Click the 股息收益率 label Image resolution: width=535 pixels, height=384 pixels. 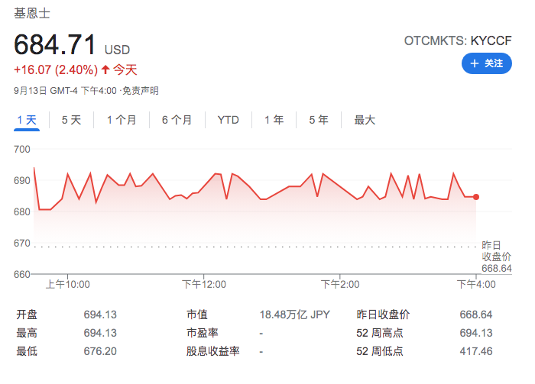213,351
